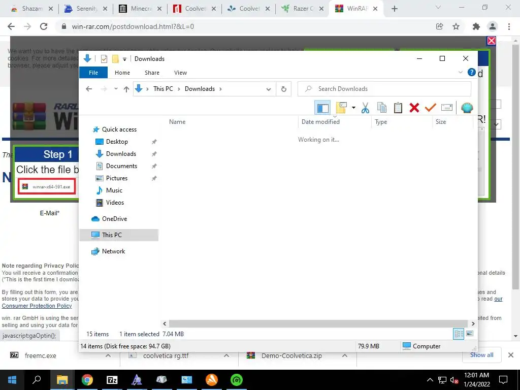
Task: Open a new Chrome tab
Action: (x=394, y=9)
